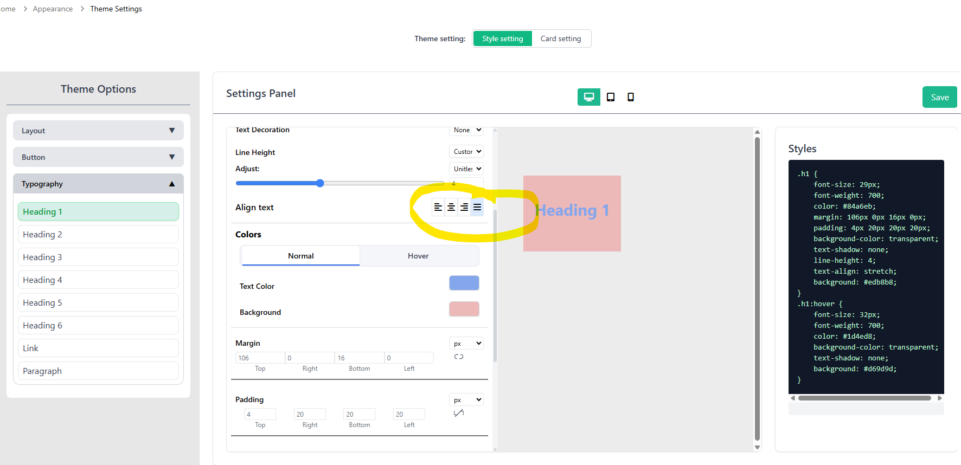The height and width of the screenshot is (465, 961).
Task: Align text center
Action: 451,208
